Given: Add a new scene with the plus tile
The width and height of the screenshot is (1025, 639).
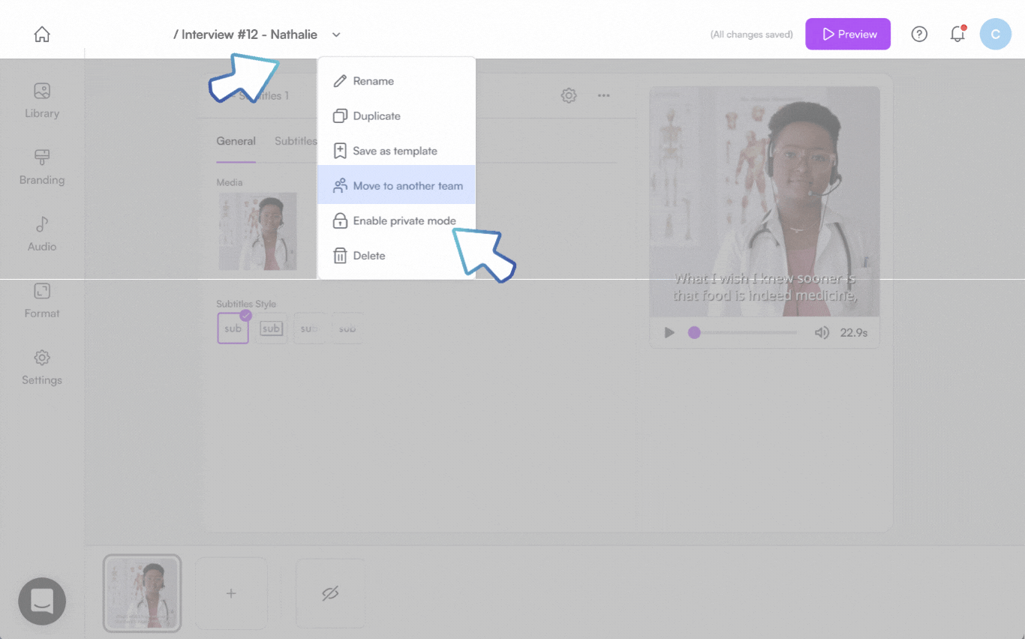Looking at the screenshot, I should click(231, 593).
